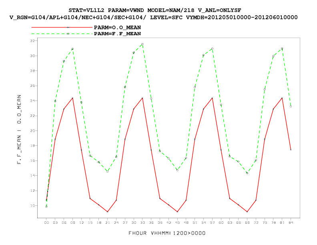317x245 pixels.
Task: Click the x-axis tick label 69
Action: [x=247, y=223]
